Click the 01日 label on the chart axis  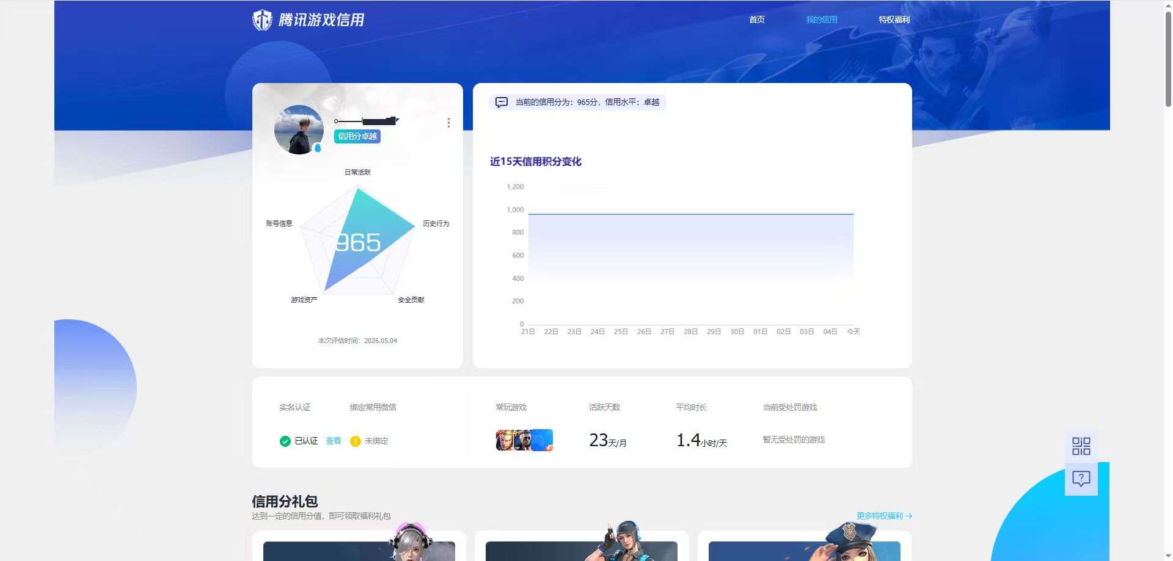760,331
